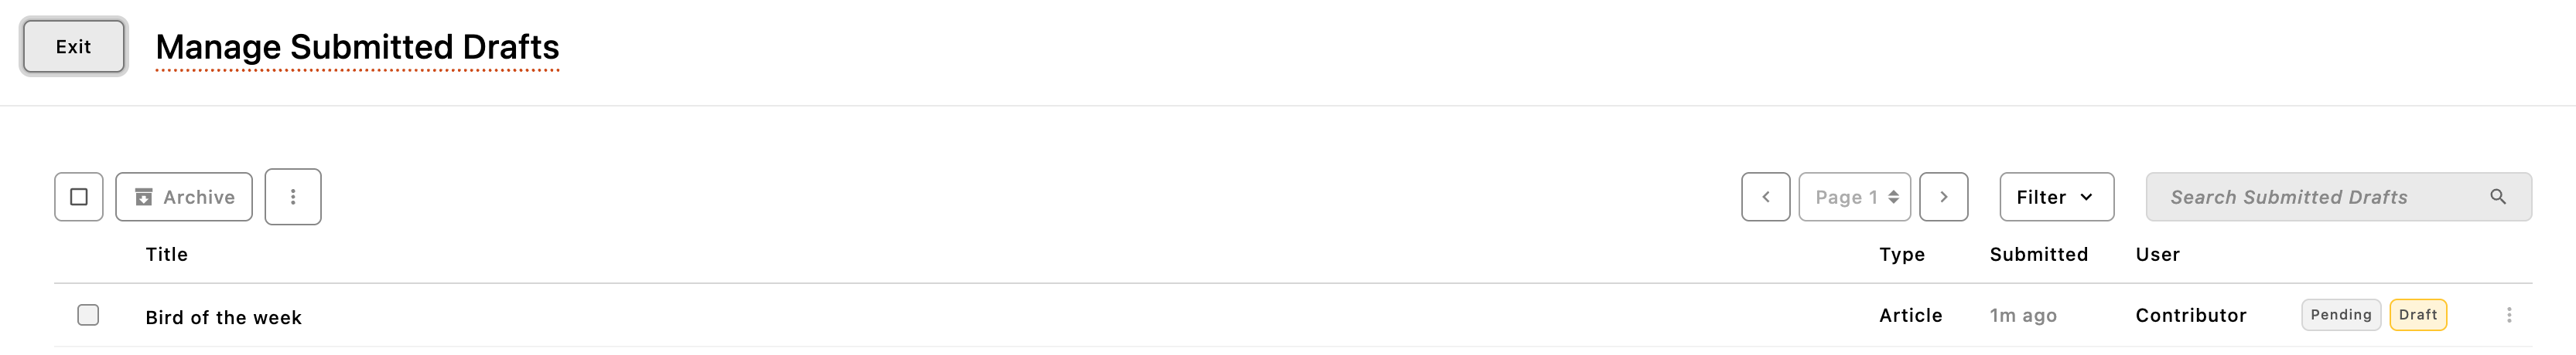The image size is (2576, 355).
Task: Expand the Filter dropdown
Action: [2056, 197]
